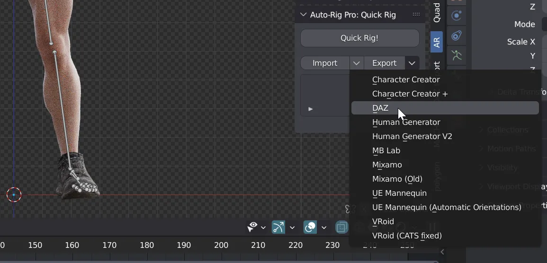Click the Quick Rig! button
Viewport: 547px width, 263px height.
[x=359, y=38]
